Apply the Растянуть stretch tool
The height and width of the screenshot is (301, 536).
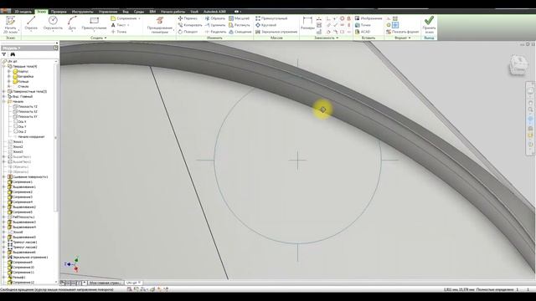point(240,25)
